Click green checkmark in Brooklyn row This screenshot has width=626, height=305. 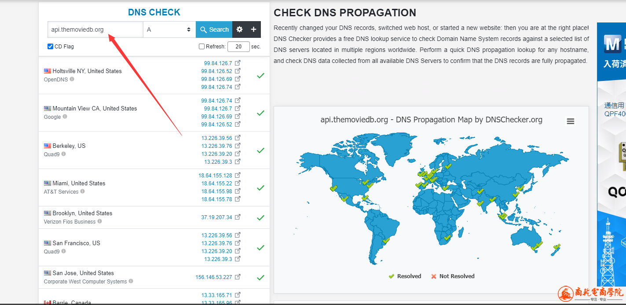260,217
